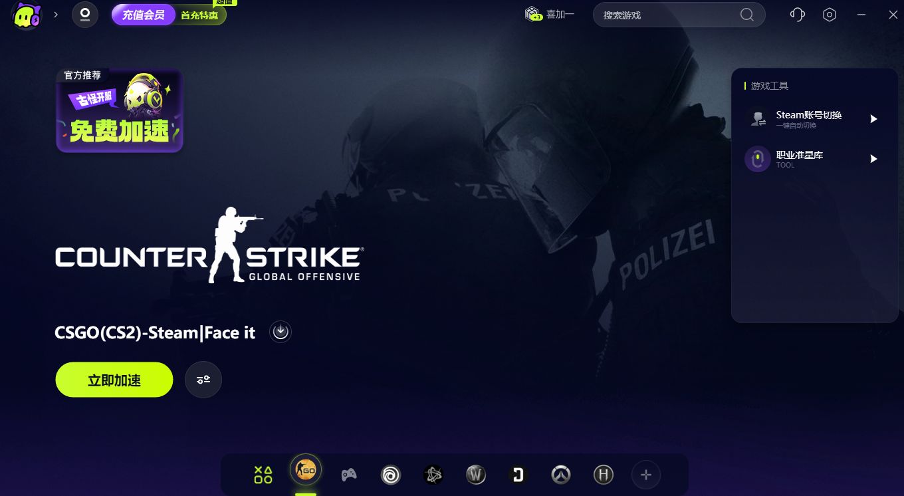The width and height of the screenshot is (904, 496).
Task: Open the all-games grid icon
Action: click(263, 474)
